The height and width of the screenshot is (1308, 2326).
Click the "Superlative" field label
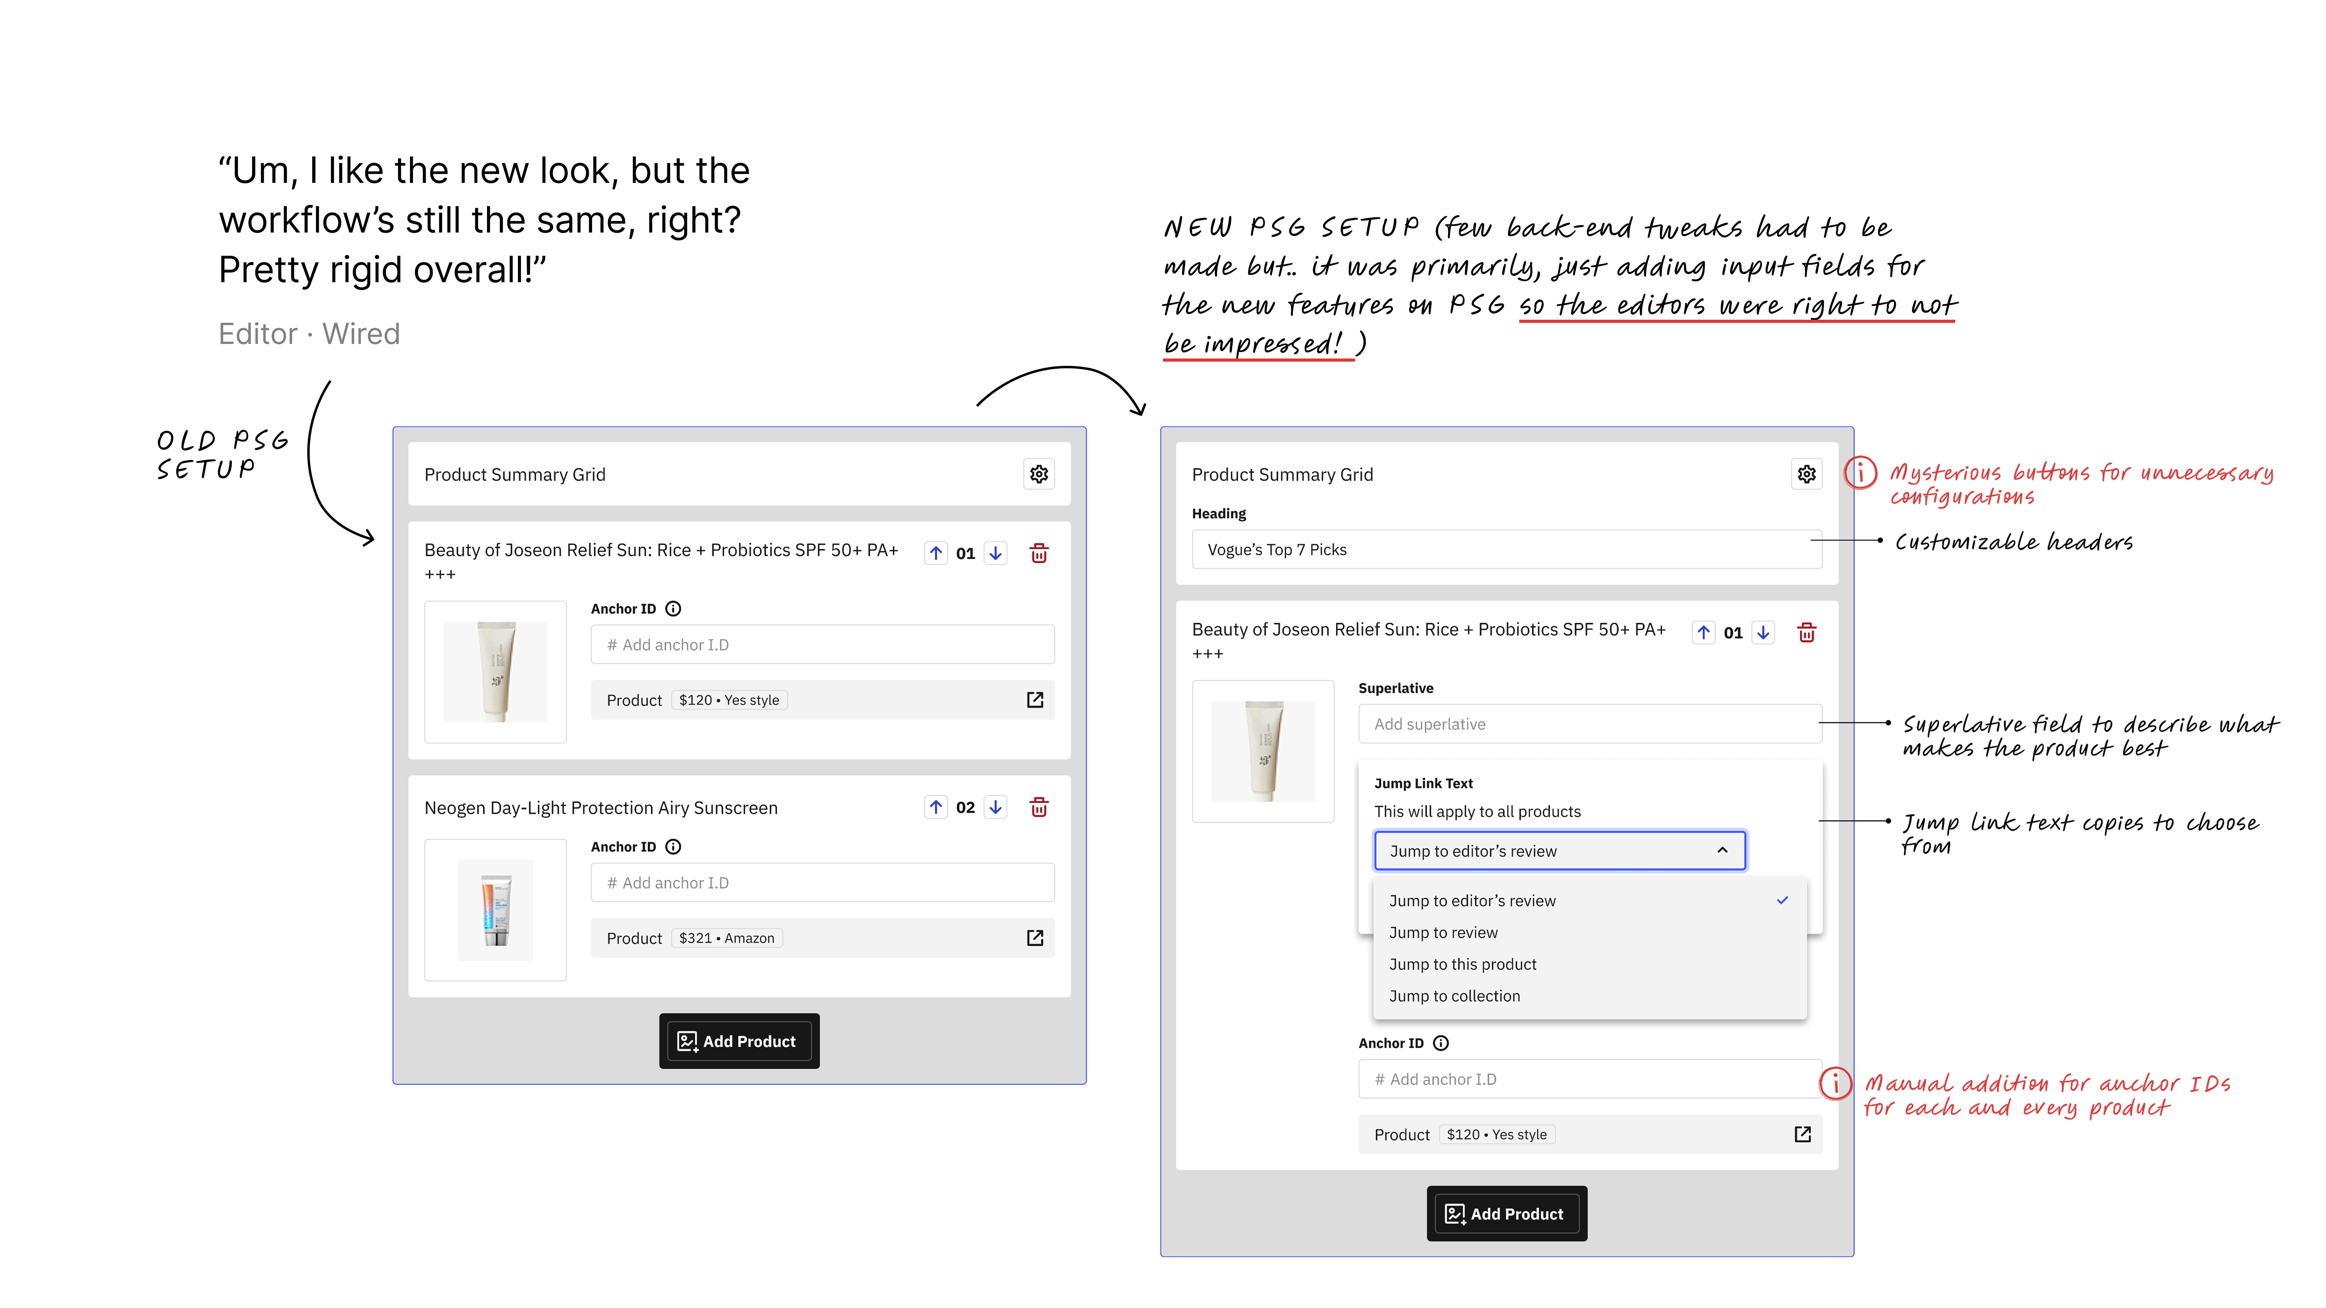tap(1396, 688)
